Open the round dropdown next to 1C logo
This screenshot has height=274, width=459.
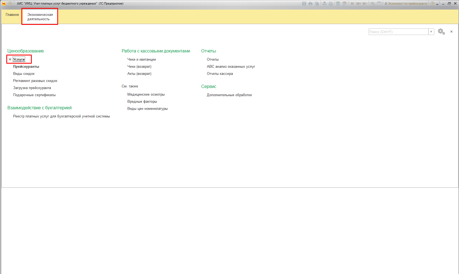tap(10, 4)
